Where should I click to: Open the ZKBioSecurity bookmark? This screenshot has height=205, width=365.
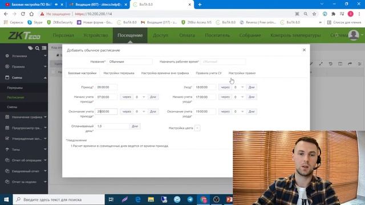(60, 22)
